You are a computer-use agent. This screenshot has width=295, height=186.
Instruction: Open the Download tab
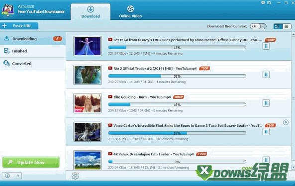point(91,12)
